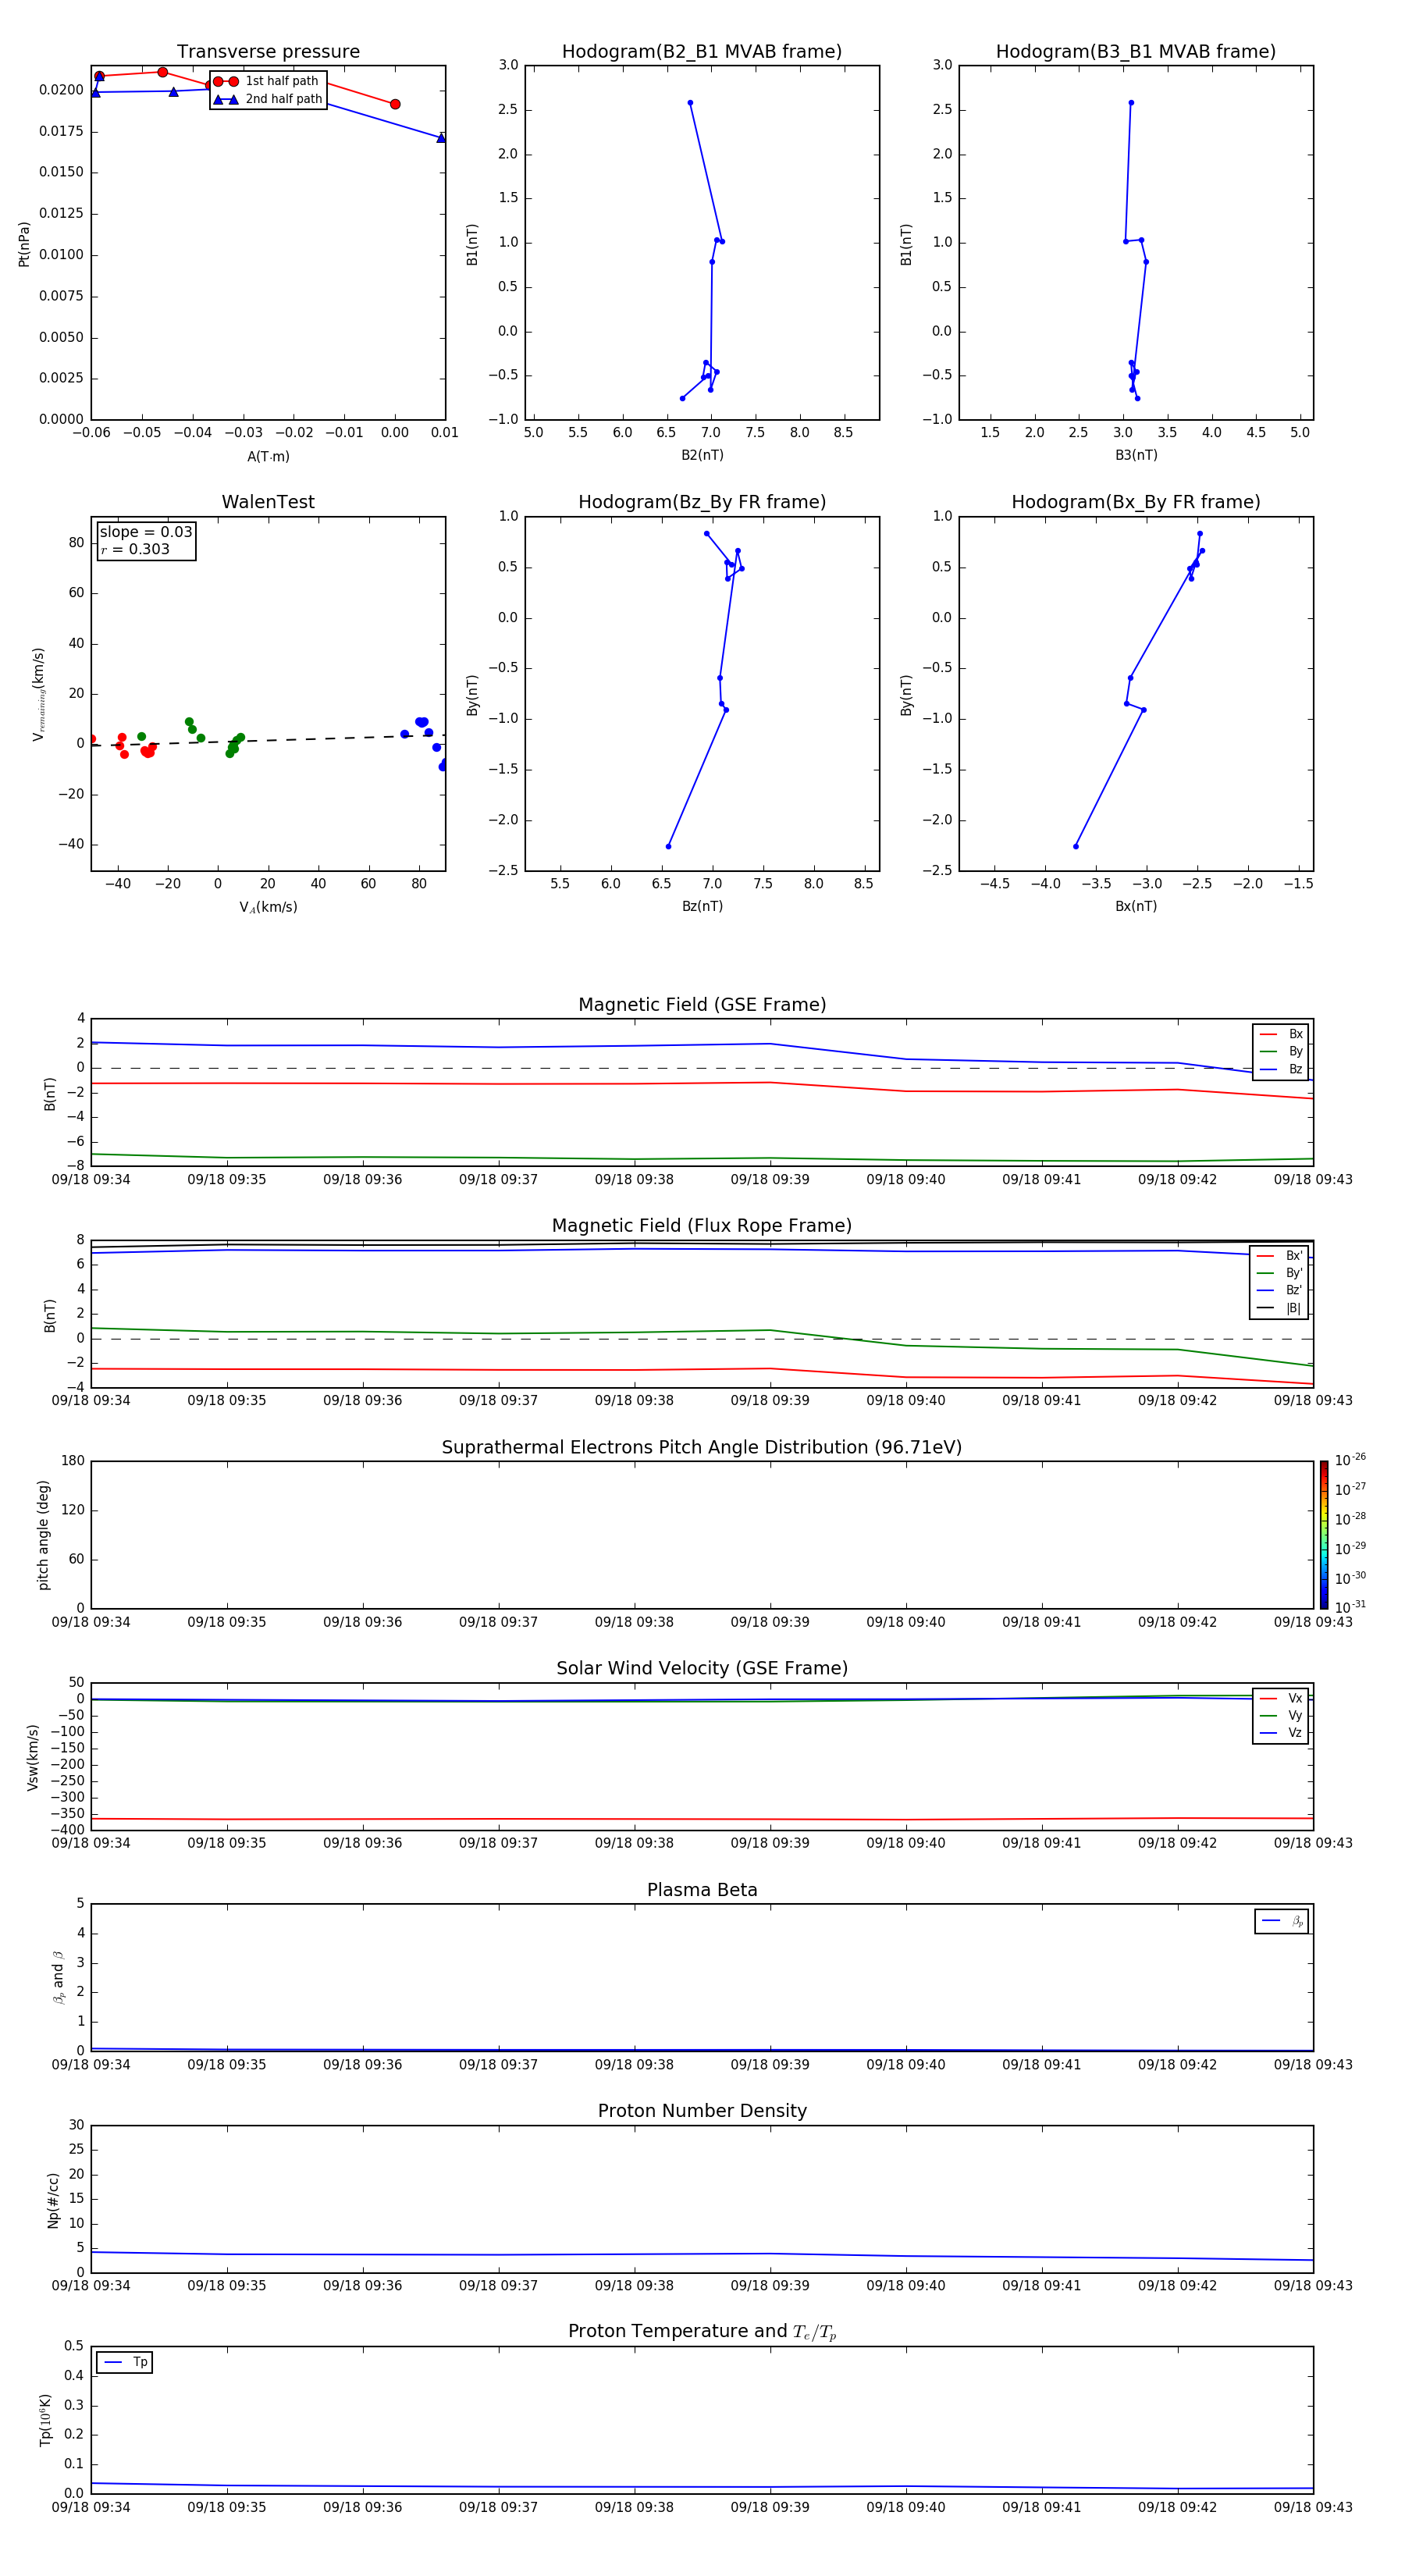Click the Hodogram(Bx_By FR frame) title
The image size is (1405, 2576).
[x=1136, y=502]
